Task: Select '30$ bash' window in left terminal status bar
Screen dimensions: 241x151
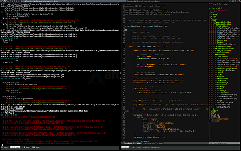Action: (36, 147)
